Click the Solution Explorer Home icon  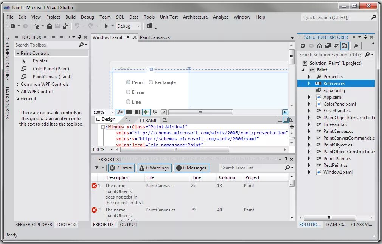(319, 45)
